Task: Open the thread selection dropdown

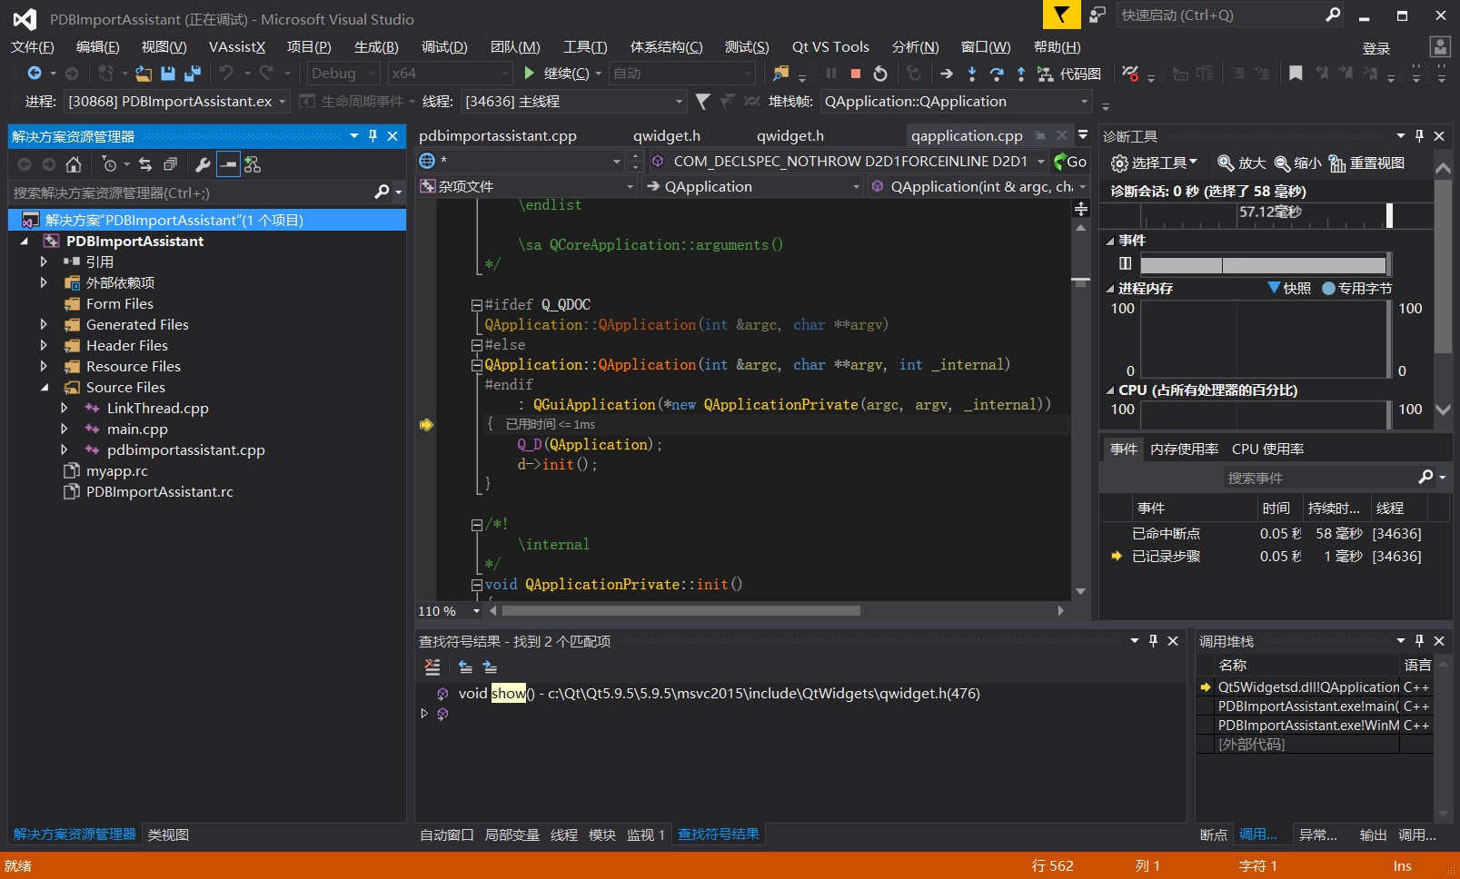Action: pyautogui.click(x=573, y=102)
